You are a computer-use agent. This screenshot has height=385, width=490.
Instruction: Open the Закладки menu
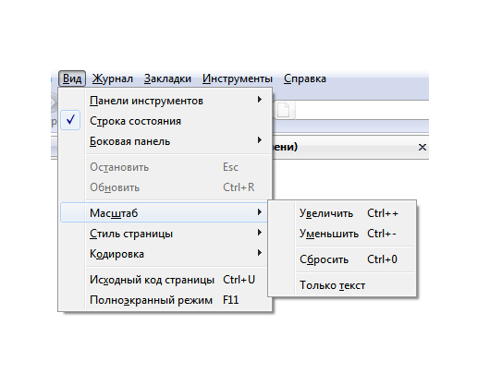pos(167,78)
